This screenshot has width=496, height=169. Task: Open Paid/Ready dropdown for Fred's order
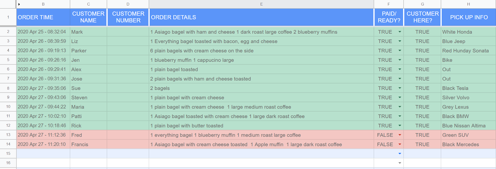400,135
